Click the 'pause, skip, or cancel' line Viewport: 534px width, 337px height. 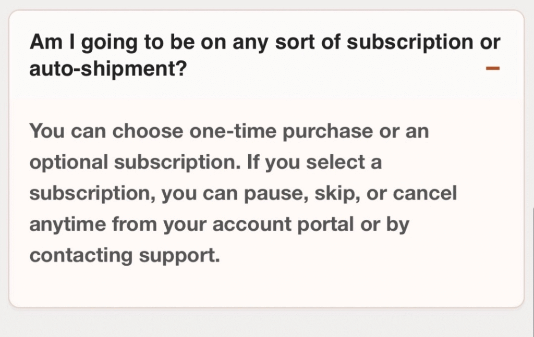[x=334, y=193]
